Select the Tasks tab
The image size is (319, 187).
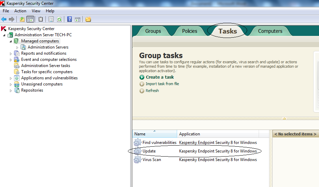(x=228, y=31)
